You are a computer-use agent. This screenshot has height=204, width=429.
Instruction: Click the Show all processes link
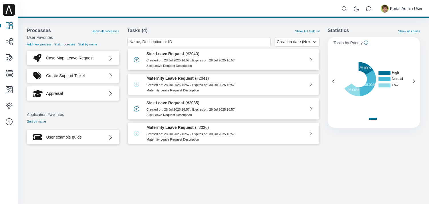click(105, 31)
